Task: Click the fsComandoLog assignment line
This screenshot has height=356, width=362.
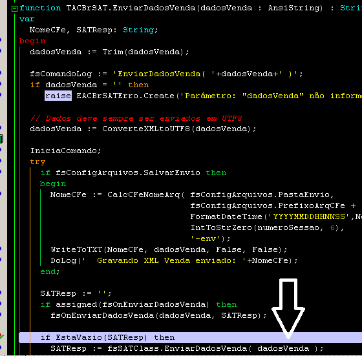Action: tap(166, 74)
